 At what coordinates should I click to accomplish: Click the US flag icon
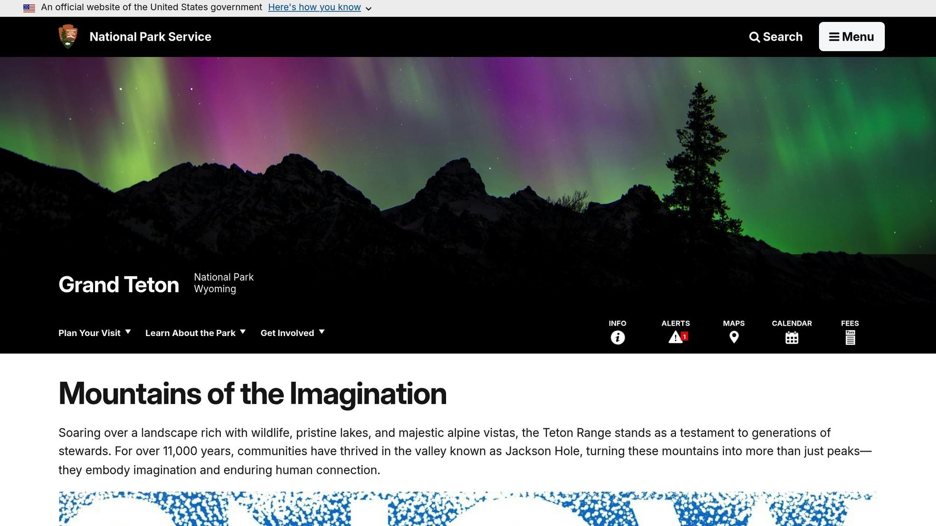click(x=29, y=8)
